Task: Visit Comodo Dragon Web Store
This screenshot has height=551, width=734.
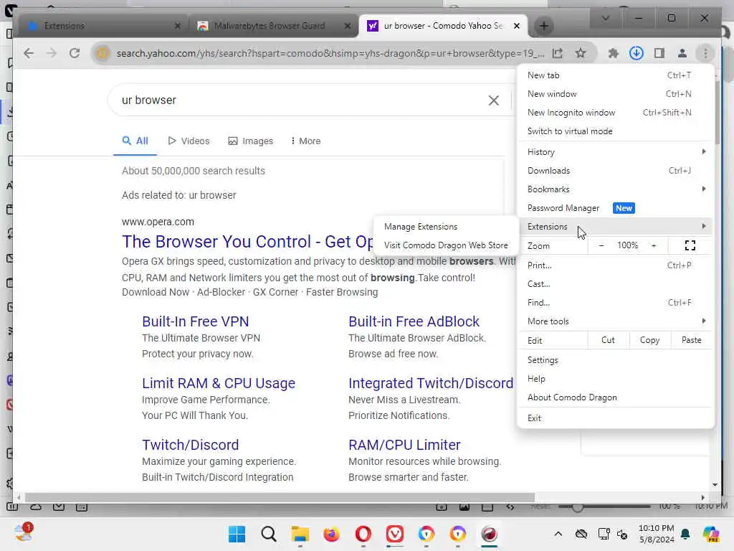Action: click(446, 245)
